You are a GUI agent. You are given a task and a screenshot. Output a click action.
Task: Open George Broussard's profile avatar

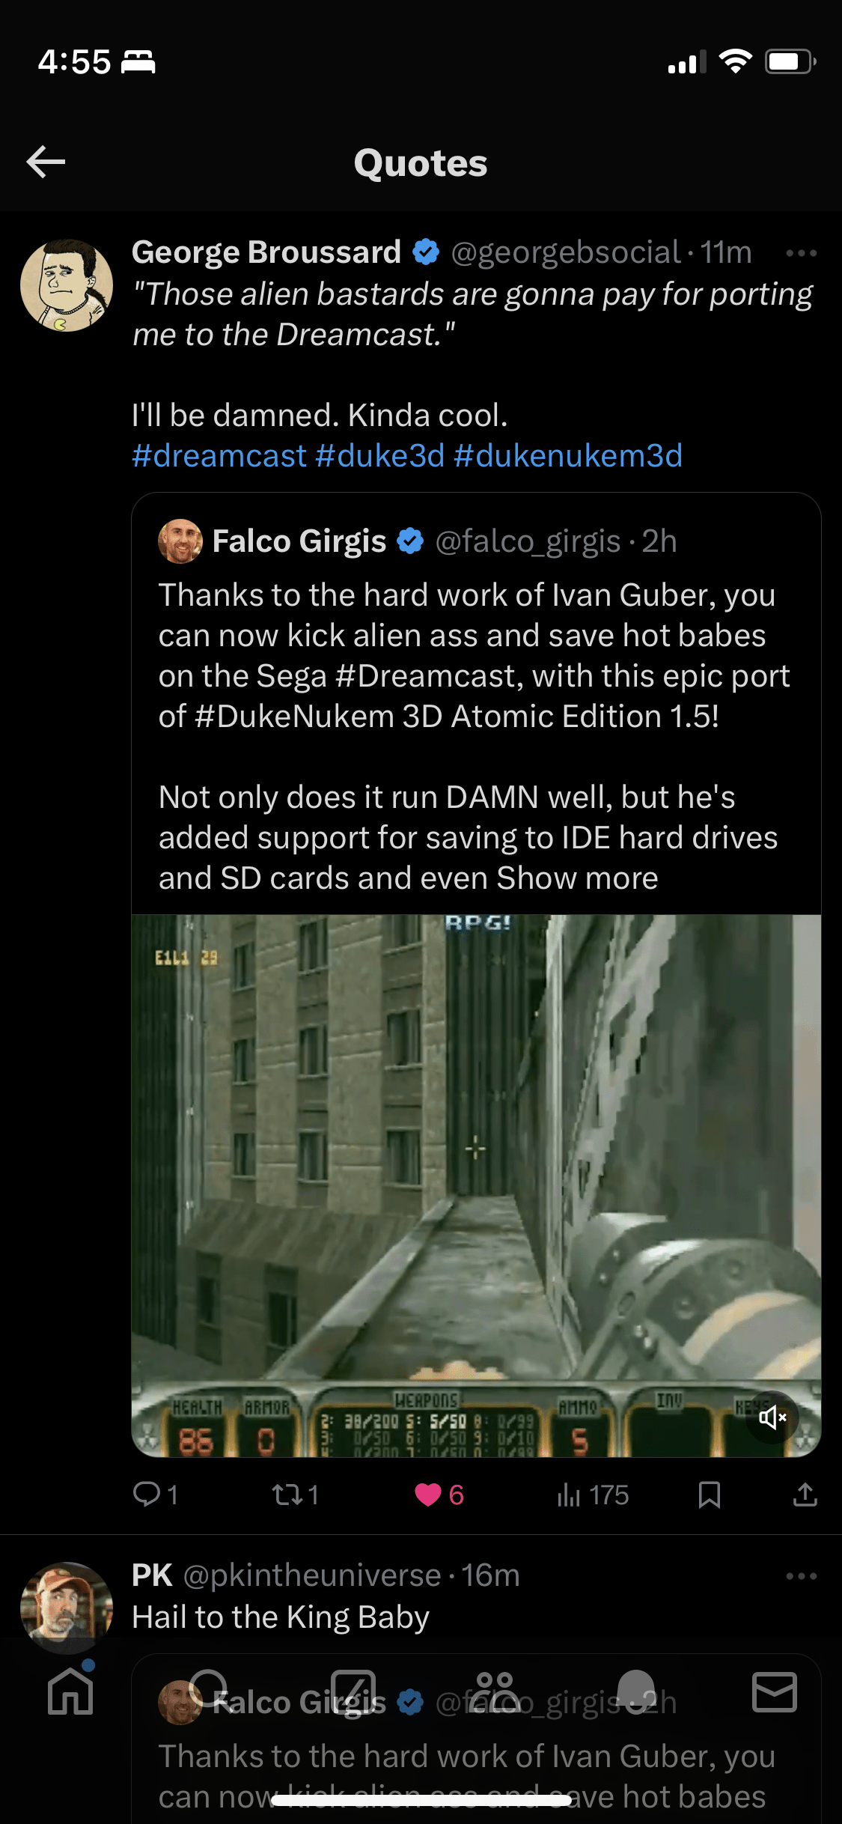tap(67, 285)
